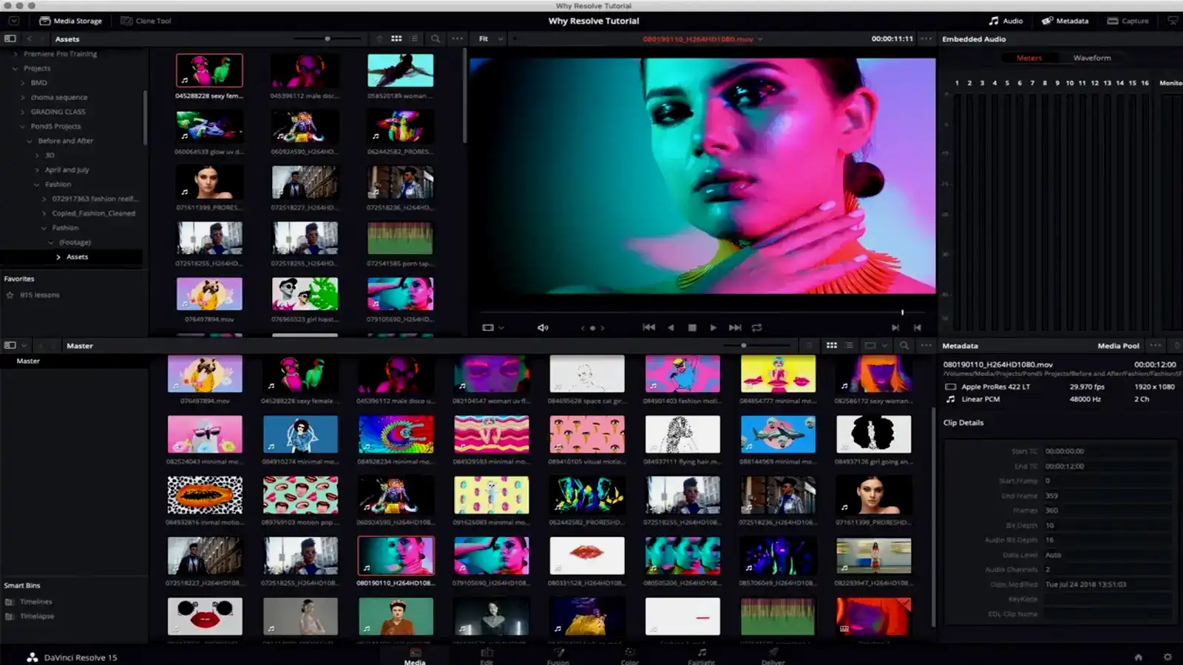Switch to the Waveform tab
The width and height of the screenshot is (1183, 665).
click(1092, 58)
